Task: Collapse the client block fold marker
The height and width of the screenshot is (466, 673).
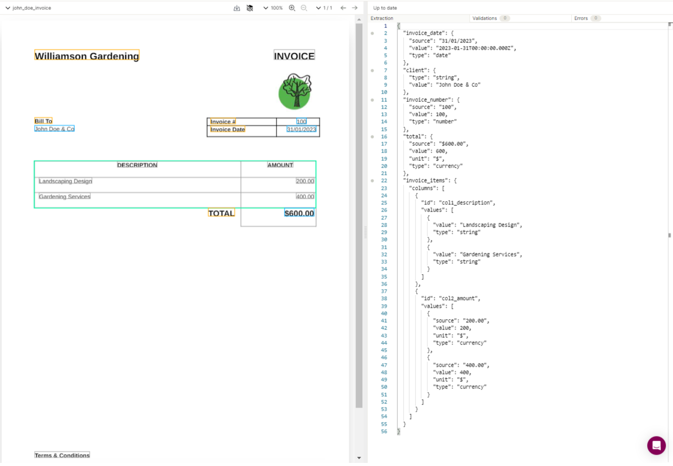Action: point(372,70)
